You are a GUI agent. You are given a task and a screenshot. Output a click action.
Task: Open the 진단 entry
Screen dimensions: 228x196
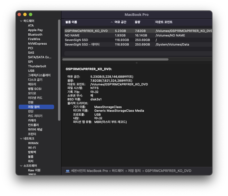[31, 111]
